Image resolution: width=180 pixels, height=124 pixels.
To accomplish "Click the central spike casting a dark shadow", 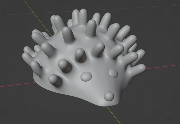I will [80, 55].
